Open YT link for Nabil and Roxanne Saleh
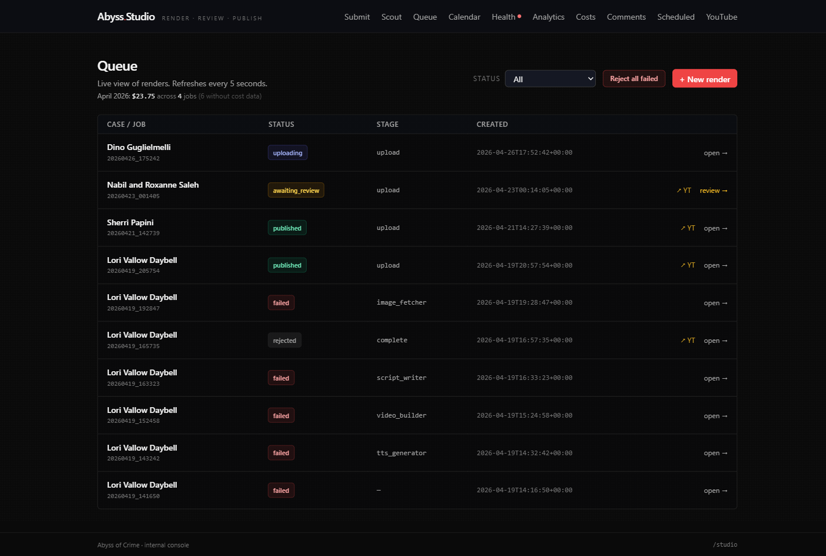The height and width of the screenshot is (556, 826). pos(684,191)
